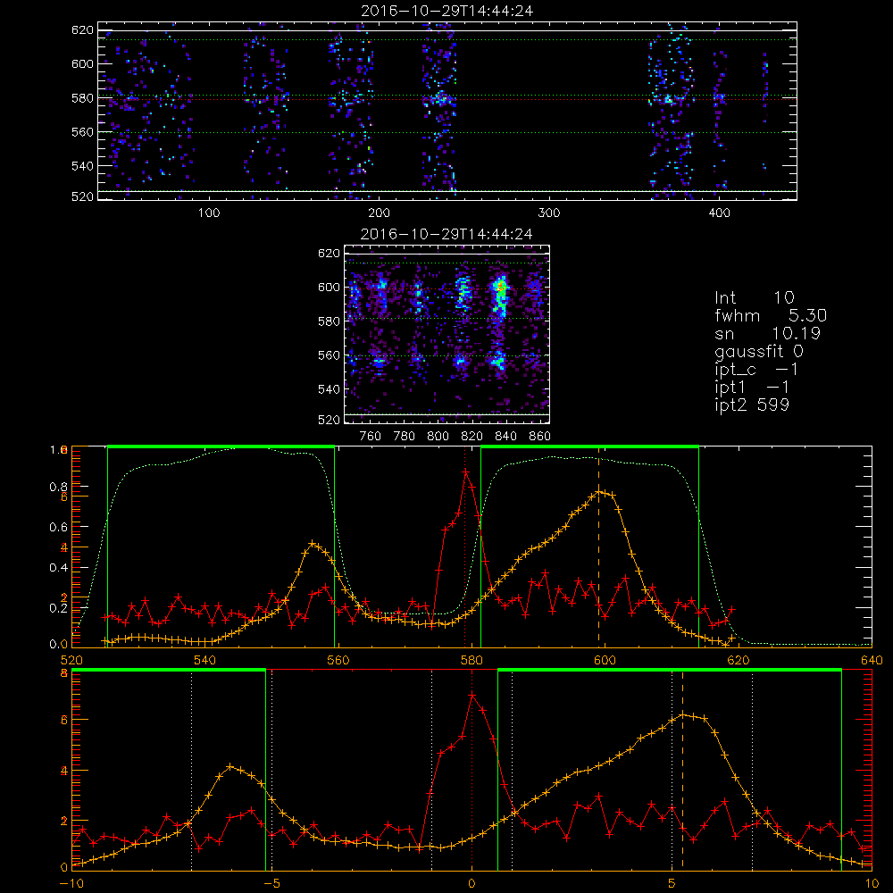Viewport: 893px width, 893px height.
Task: Click the middle image title 2016-10-29T14:44:24
Action: [x=447, y=234]
